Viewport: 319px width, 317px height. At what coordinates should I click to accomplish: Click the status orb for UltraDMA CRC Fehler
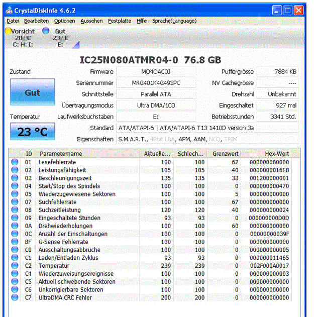[15, 297]
